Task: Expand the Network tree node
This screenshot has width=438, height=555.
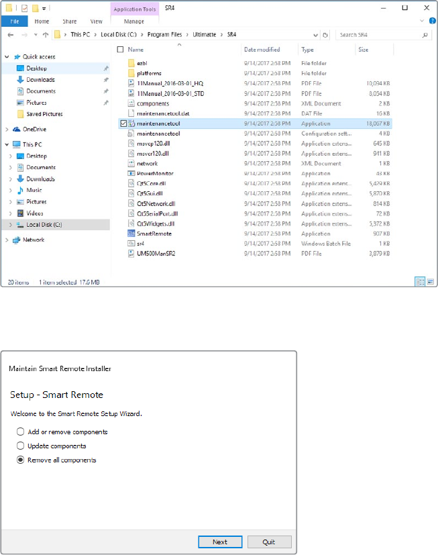Action: [7, 240]
